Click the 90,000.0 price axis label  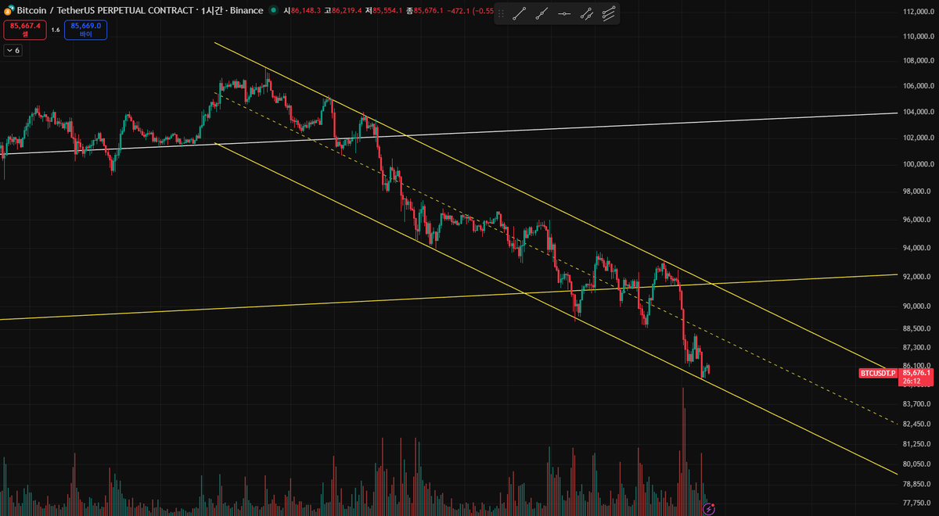click(x=919, y=306)
